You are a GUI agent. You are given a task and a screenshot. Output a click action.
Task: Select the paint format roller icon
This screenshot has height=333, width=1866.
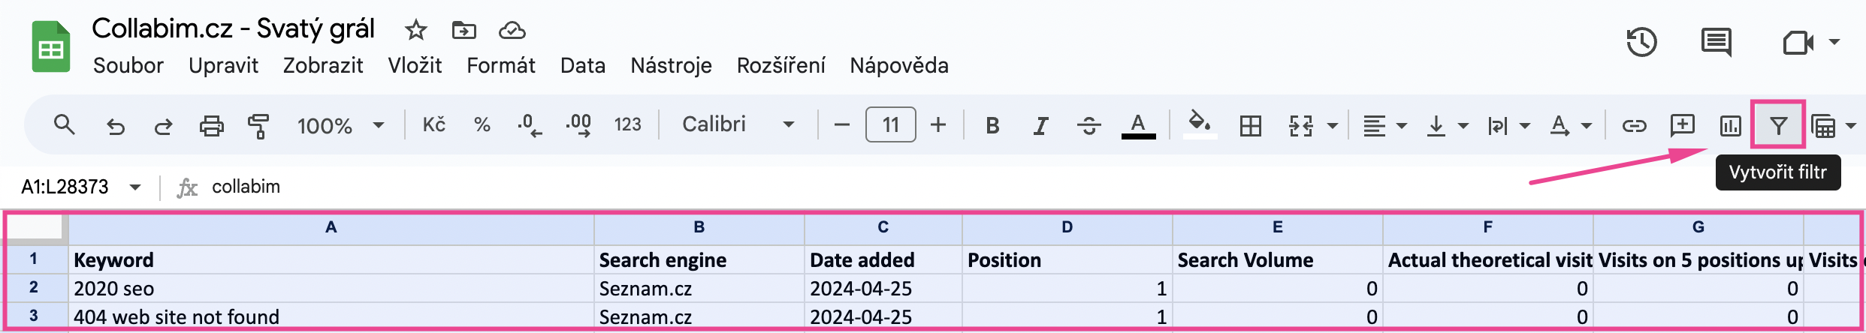point(258,125)
